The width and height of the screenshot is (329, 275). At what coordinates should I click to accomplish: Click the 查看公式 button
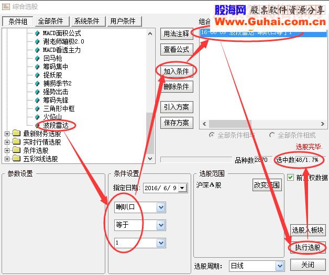(177, 50)
